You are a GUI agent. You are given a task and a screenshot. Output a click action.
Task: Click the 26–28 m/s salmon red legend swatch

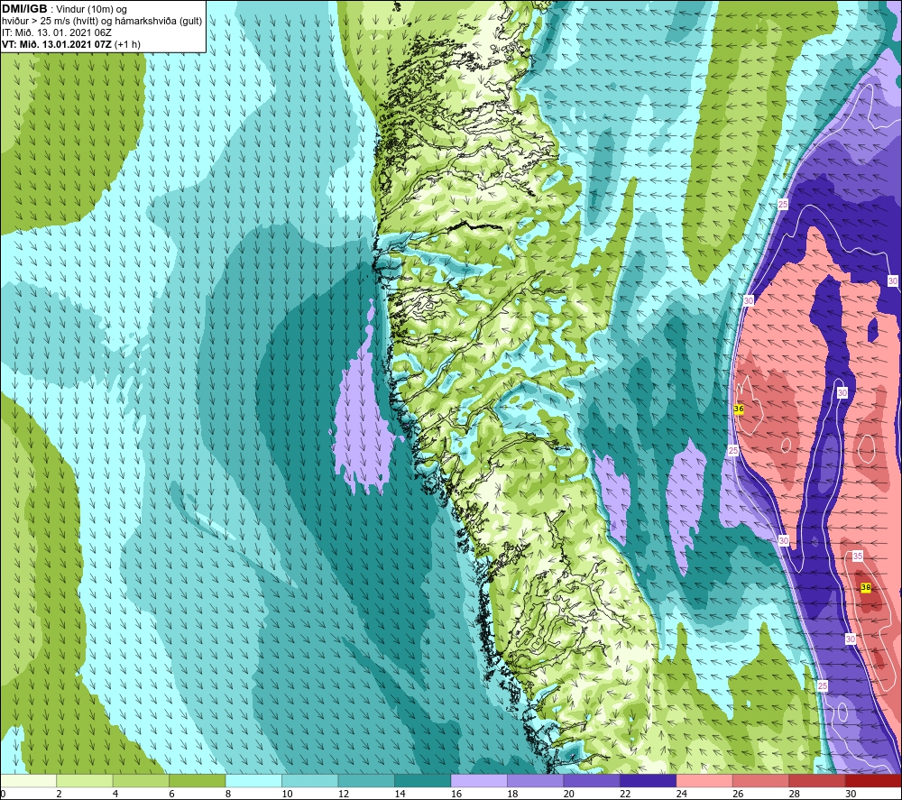point(761,781)
